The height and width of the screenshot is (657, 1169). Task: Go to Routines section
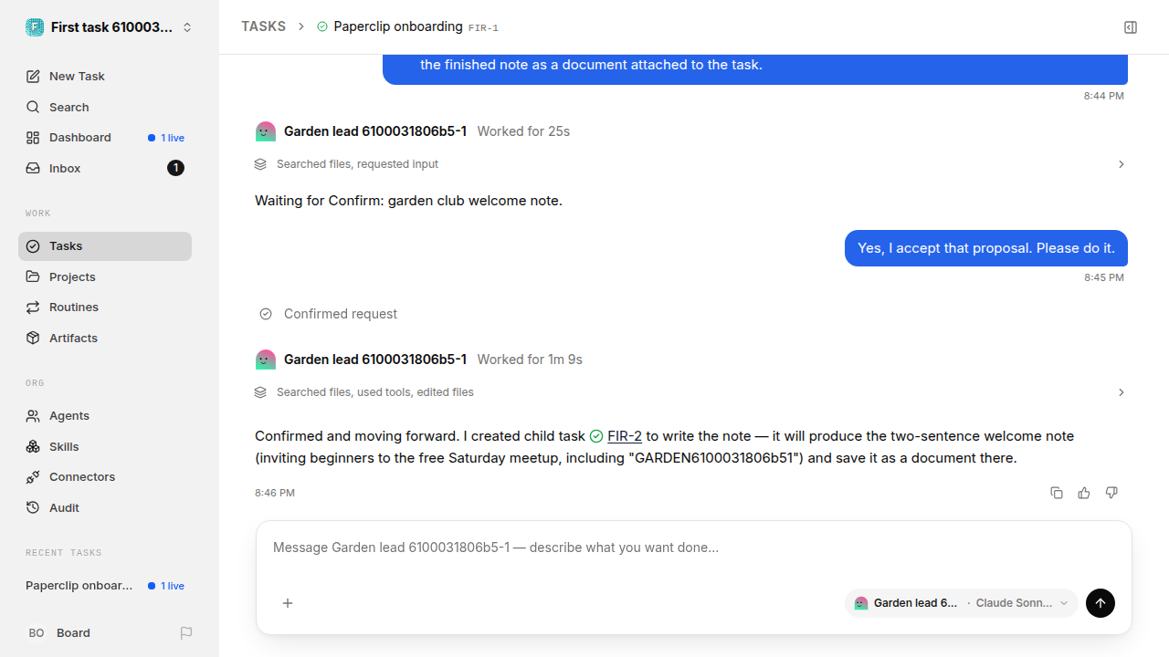(105, 308)
